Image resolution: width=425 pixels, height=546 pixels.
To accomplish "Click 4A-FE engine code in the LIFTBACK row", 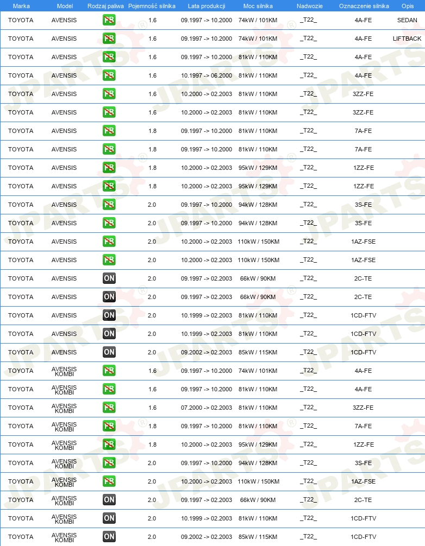I will coord(363,39).
